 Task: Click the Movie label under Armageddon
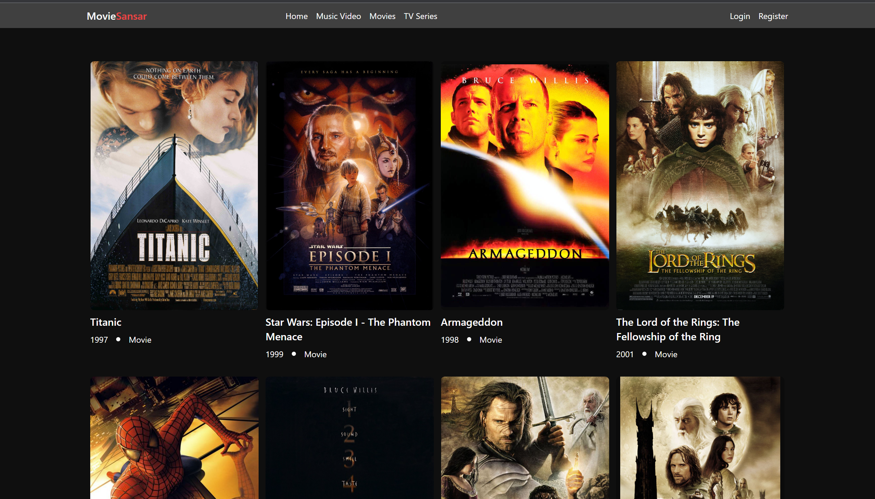pos(491,340)
